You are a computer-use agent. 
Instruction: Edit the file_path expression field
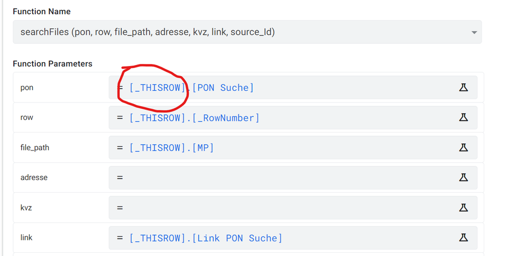(x=293, y=147)
